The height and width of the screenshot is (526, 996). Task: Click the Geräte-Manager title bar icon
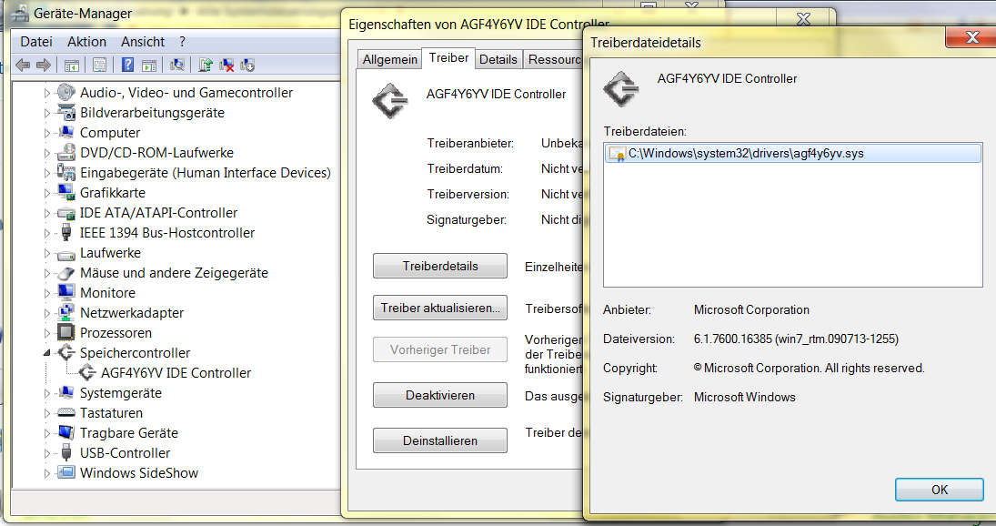(20, 14)
